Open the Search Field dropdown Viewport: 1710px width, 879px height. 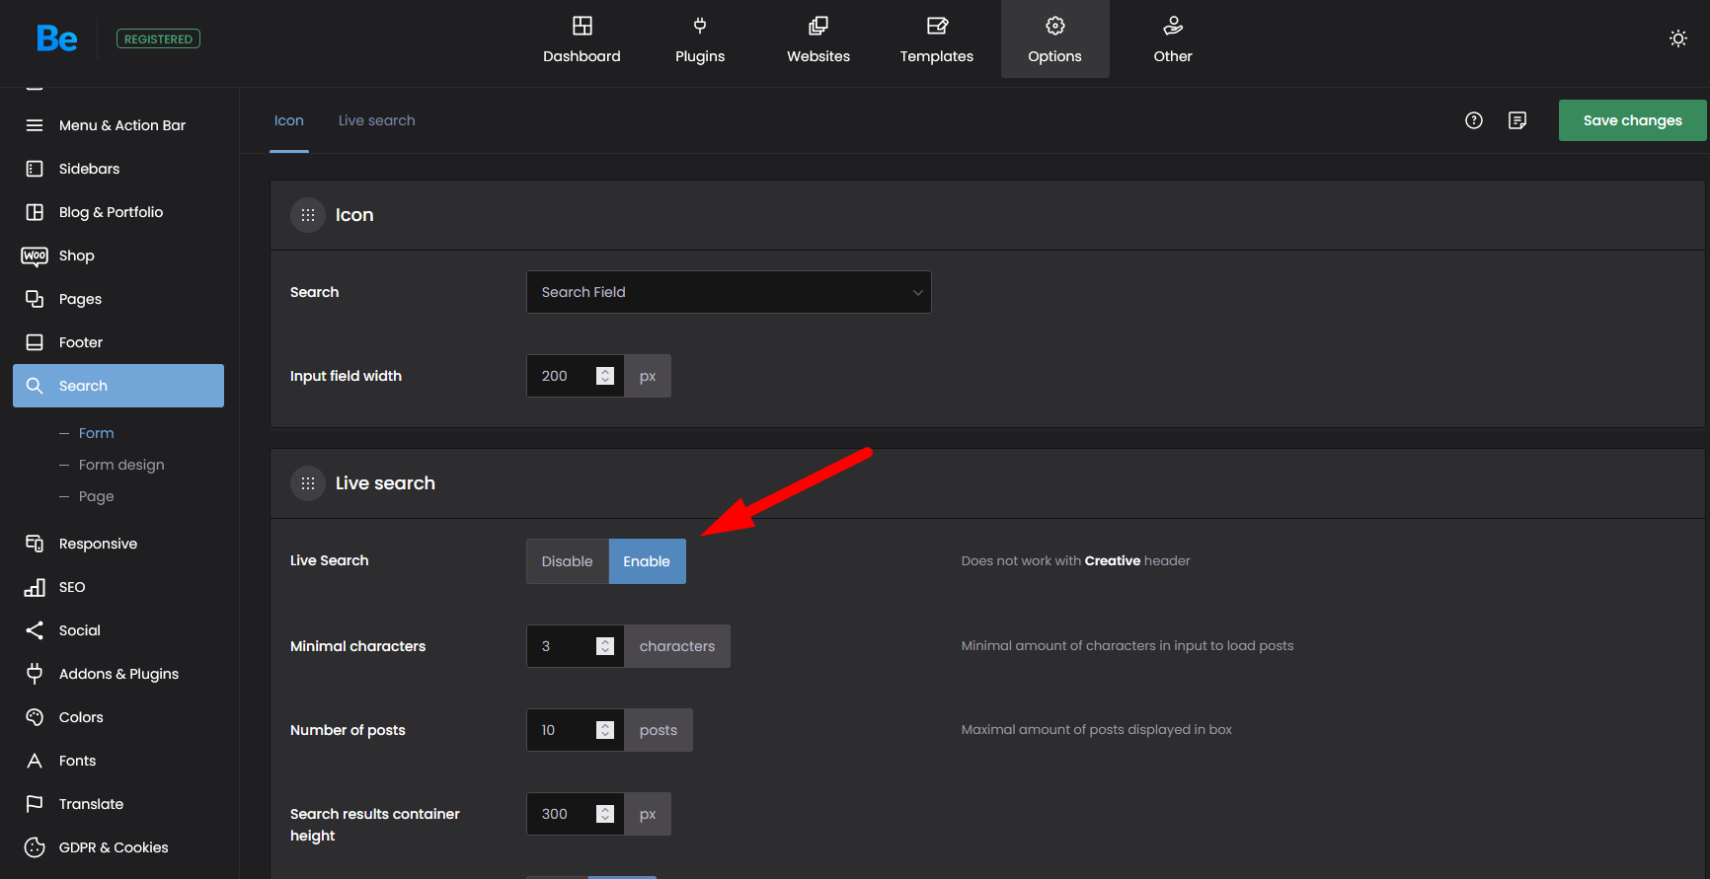click(729, 292)
